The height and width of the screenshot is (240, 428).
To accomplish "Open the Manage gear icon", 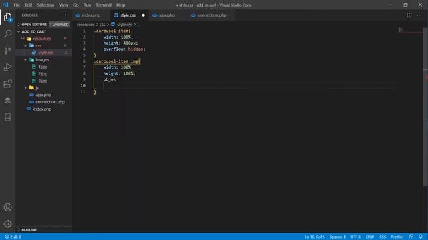I will click(7, 224).
